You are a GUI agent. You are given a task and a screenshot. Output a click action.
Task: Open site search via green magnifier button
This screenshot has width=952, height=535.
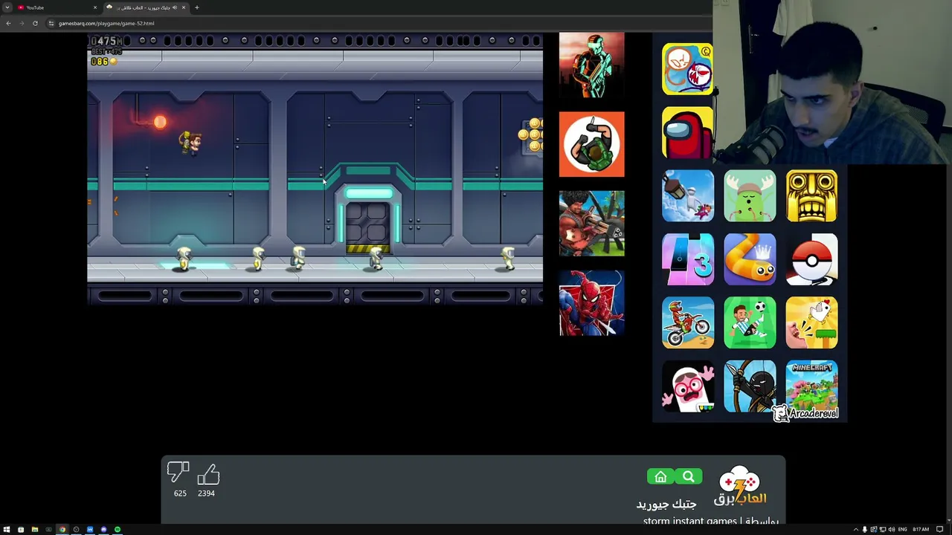(689, 477)
